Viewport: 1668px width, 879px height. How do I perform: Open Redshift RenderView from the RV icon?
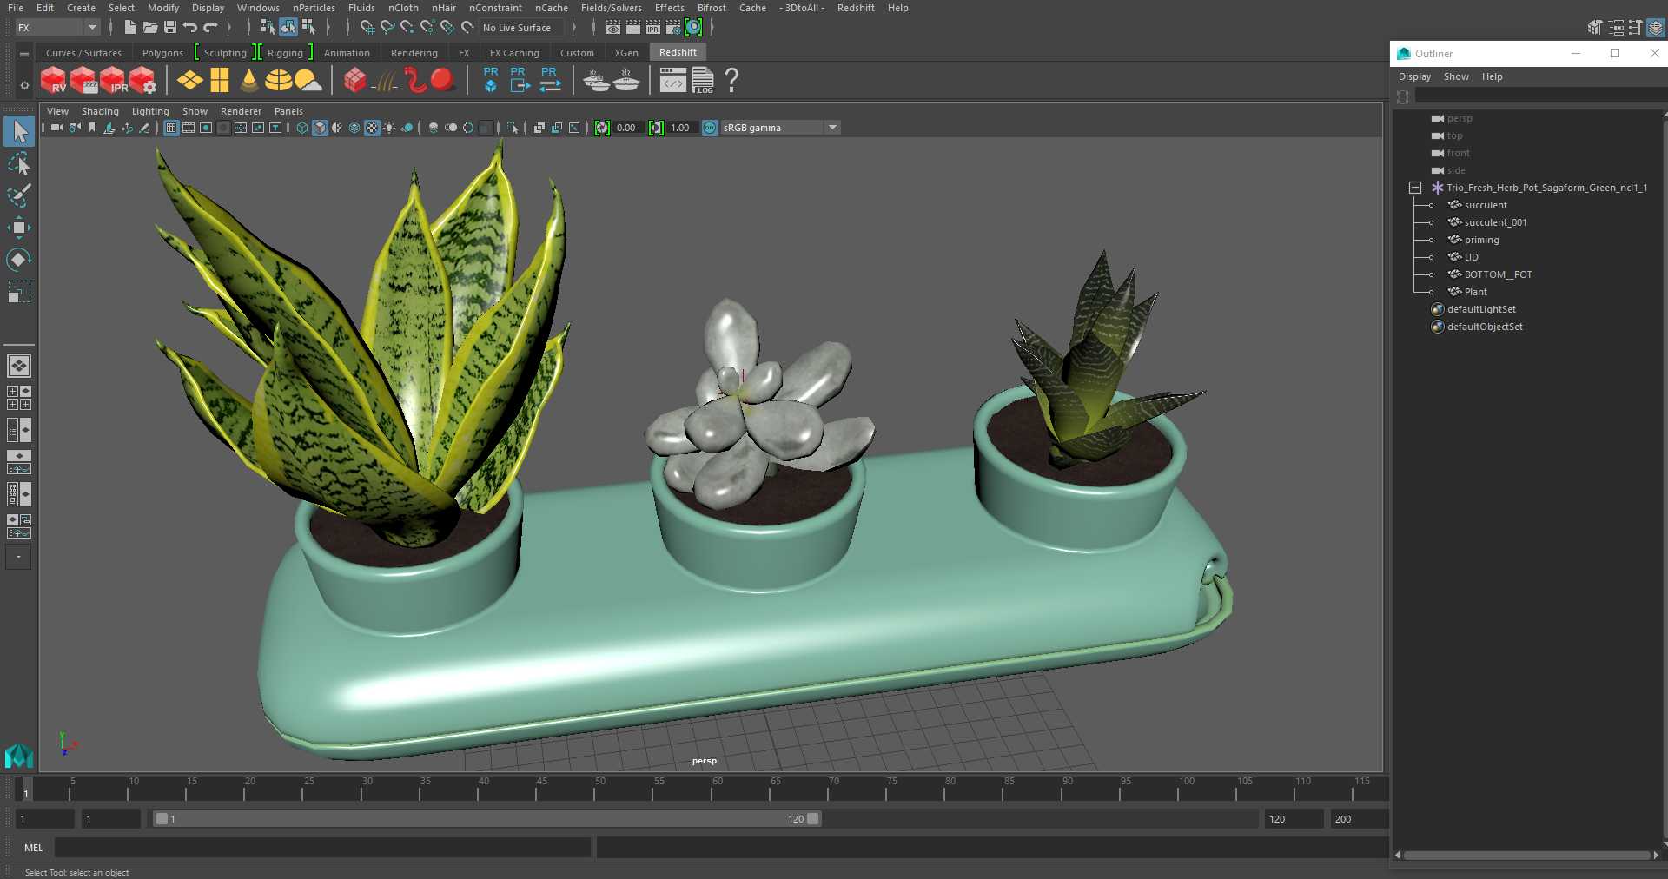coord(54,81)
